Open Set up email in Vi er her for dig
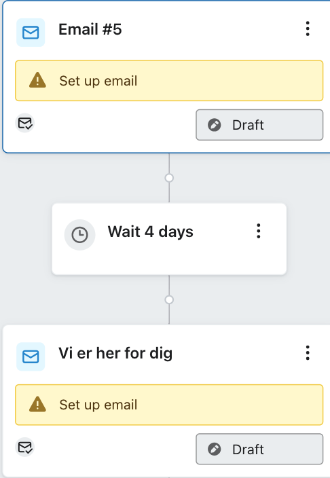The width and height of the screenshot is (330, 478). [169, 405]
